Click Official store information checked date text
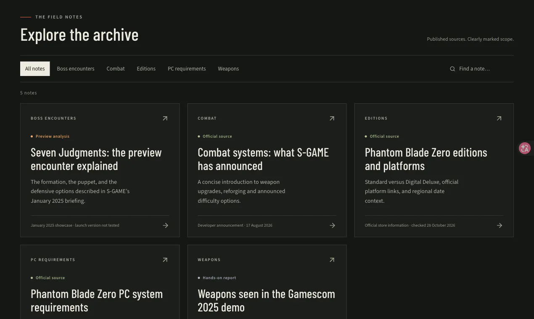534x319 pixels. (410, 225)
